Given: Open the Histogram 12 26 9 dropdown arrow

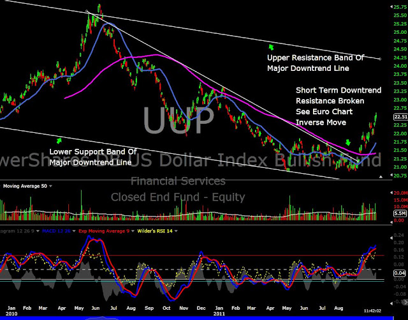Looking at the screenshot, I should point(38,231).
